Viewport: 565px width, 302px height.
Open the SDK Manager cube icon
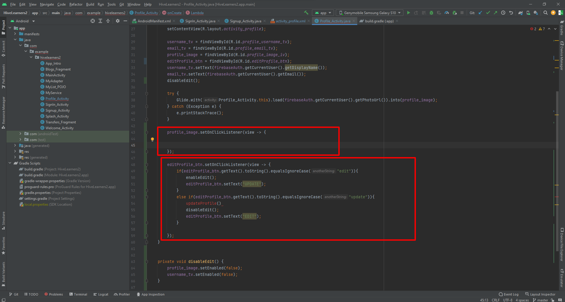pyautogui.click(x=536, y=13)
